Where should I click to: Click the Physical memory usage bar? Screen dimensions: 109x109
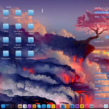pos(102,13)
